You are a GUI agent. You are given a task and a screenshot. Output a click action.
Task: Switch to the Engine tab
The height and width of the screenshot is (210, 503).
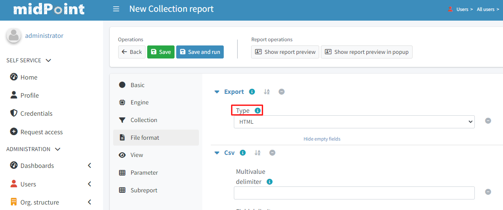(139, 102)
